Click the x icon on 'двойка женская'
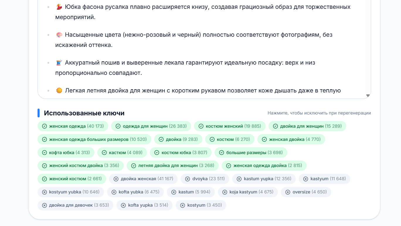The image size is (401, 226). 116,179
